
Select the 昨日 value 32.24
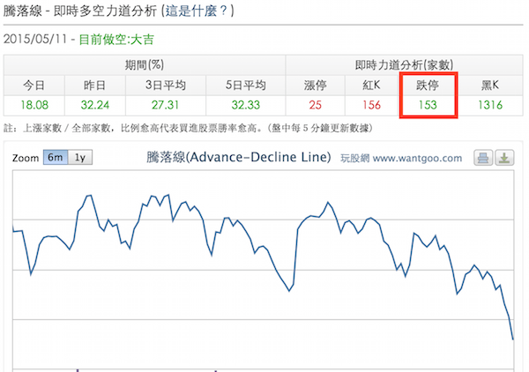pyautogui.click(x=95, y=105)
